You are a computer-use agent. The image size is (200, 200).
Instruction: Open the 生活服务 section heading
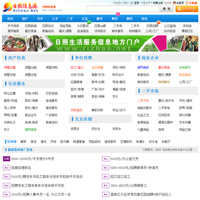[17, 84]
